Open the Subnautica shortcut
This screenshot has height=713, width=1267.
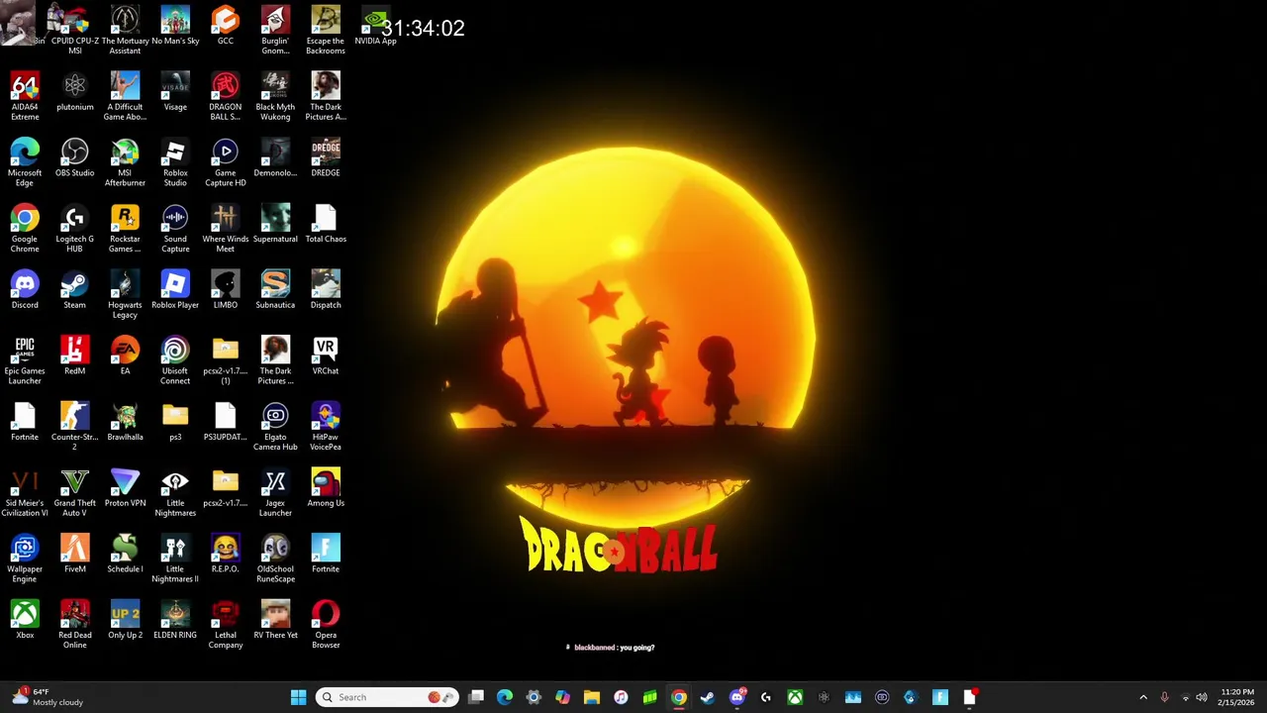pyautogui.click(x=275, y=290)
